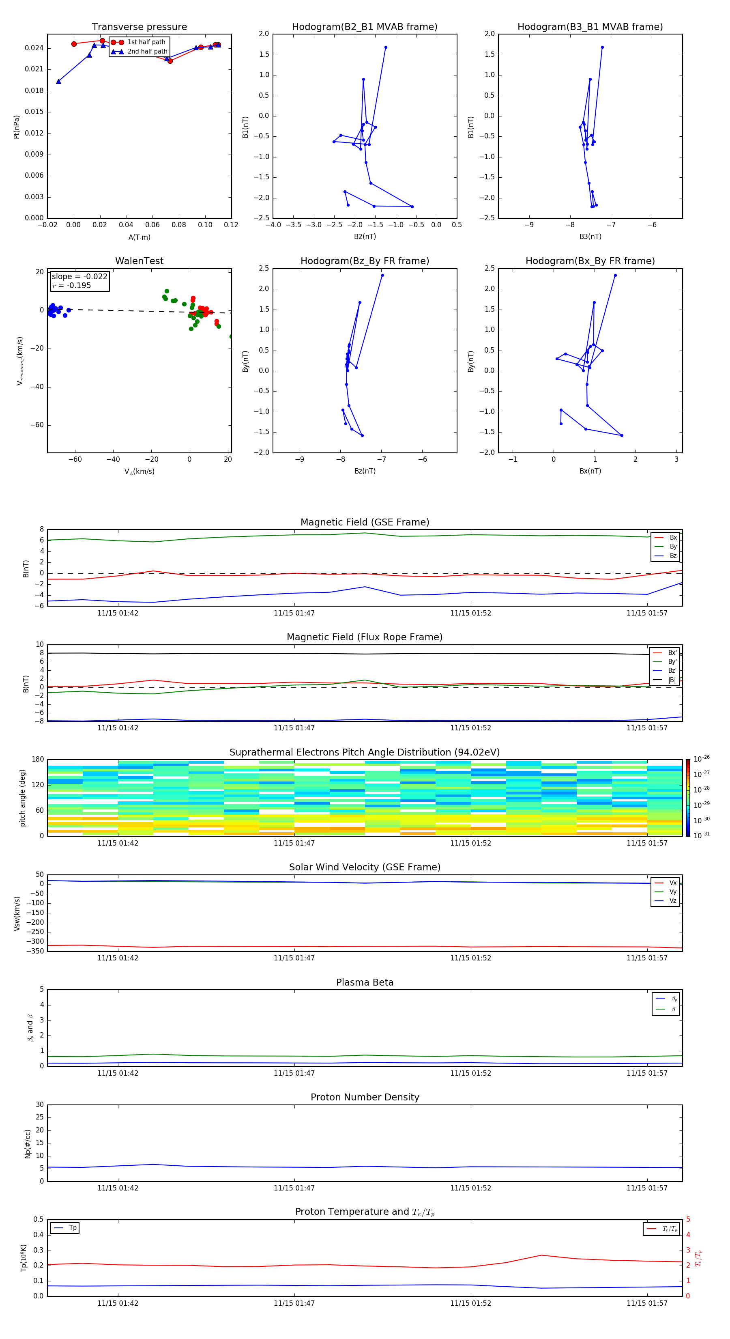Select the Vx entry in velocity legend
Screen dimensions: 730x1339
pos(666,883)
